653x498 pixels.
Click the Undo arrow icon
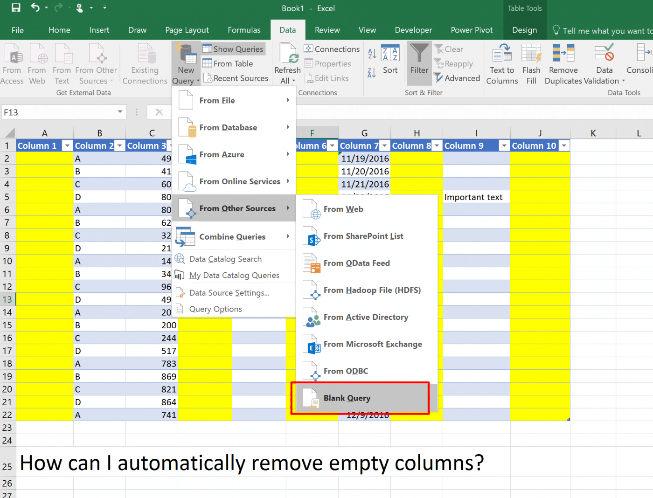click(x=35, y=7)
